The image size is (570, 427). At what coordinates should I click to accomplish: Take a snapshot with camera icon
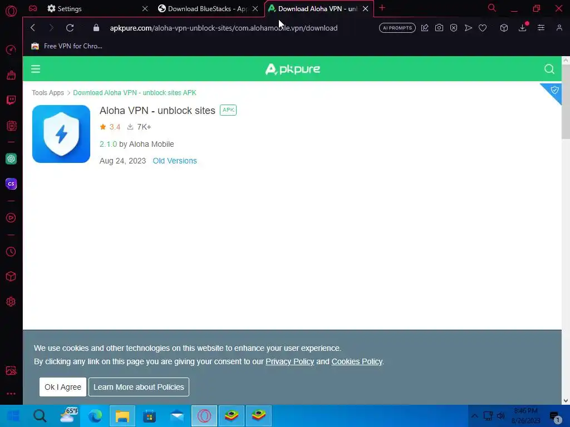[x=439, y=28]
